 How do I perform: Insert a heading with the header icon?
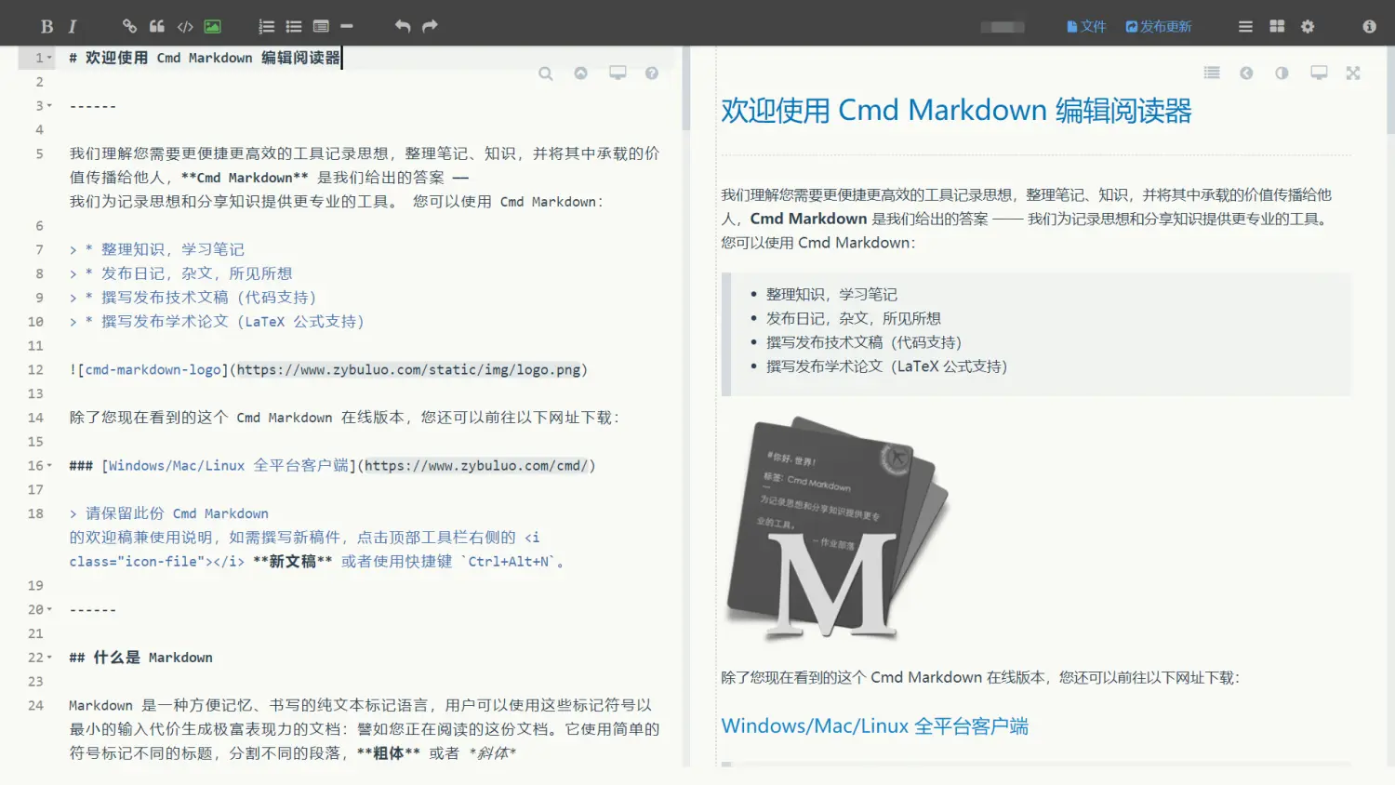(321, 26)
